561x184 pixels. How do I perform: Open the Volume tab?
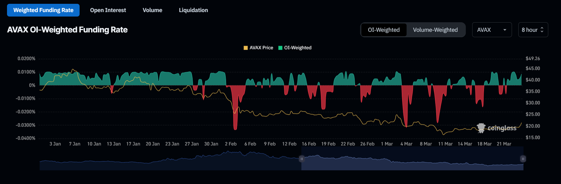(x=152, y=10)
